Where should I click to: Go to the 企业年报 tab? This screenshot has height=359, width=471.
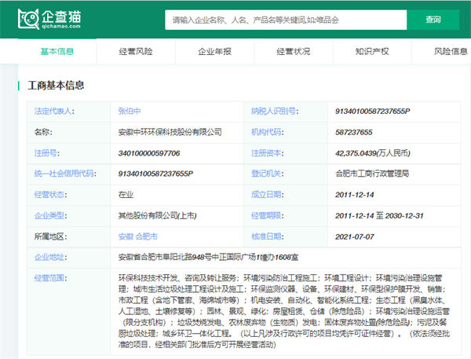(214, 52)
